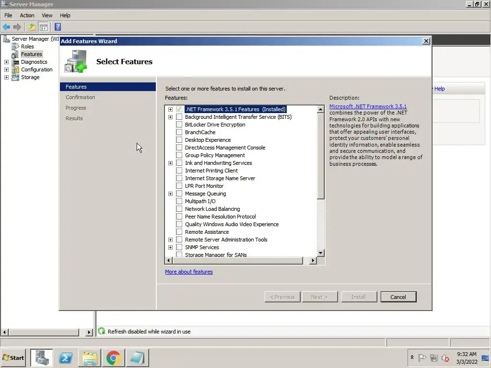
Task: Click the Back arrow toolbar icon
Action: coord(6,27)
